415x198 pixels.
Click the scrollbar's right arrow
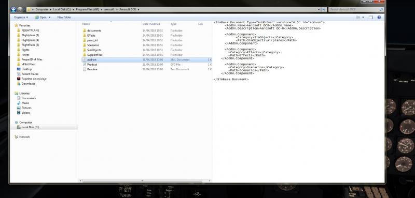tap(210, 180)
